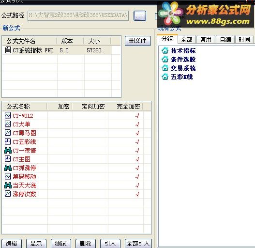The height and width of the screenshot is (248, 255).
Task: Click the house icon beside 交易系统
Action: tap(165, 68)
